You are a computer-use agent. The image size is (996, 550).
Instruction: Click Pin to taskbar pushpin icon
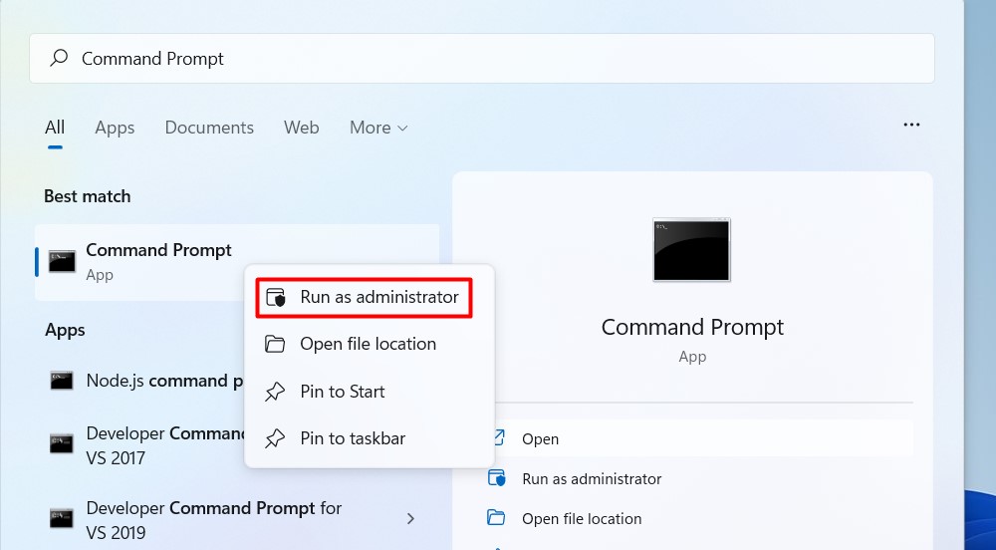[275, 438]
